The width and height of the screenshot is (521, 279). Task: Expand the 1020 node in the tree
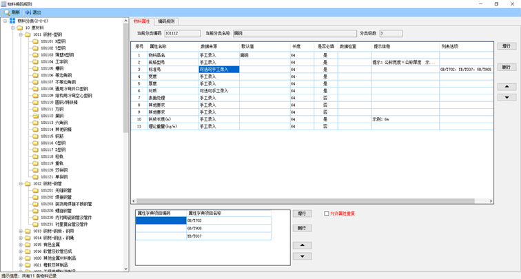point(21,258)
